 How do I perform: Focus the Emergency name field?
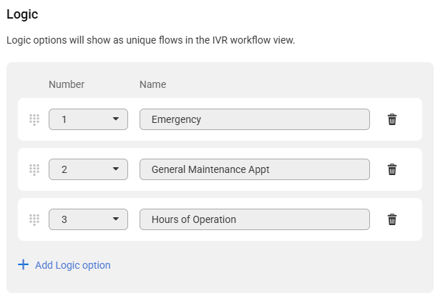255,119
